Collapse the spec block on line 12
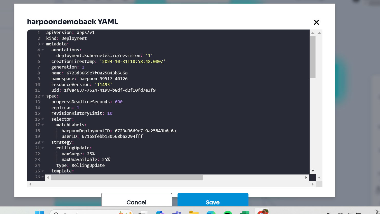Viewport: 380px width, 214px height. click(x=43, y=96)
